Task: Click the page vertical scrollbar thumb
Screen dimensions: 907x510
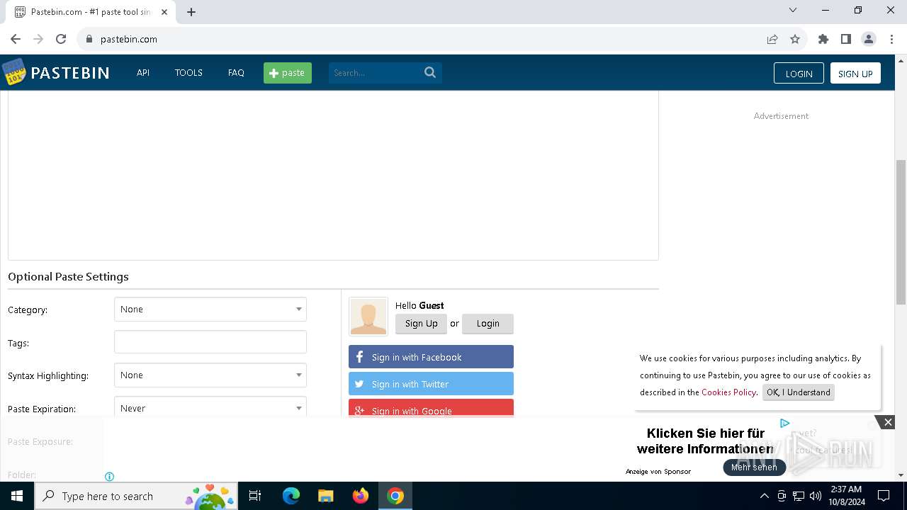Action: click(901, 232)
